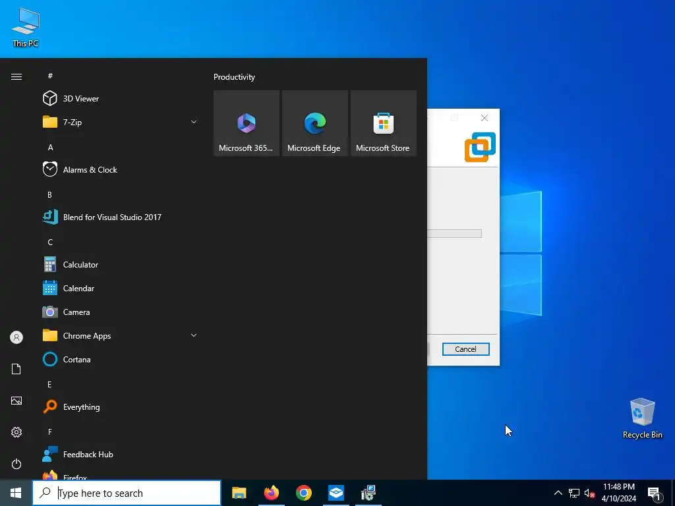Screen dimensions: 675x506
Task: Open the Everything search app
Action: 121,407
